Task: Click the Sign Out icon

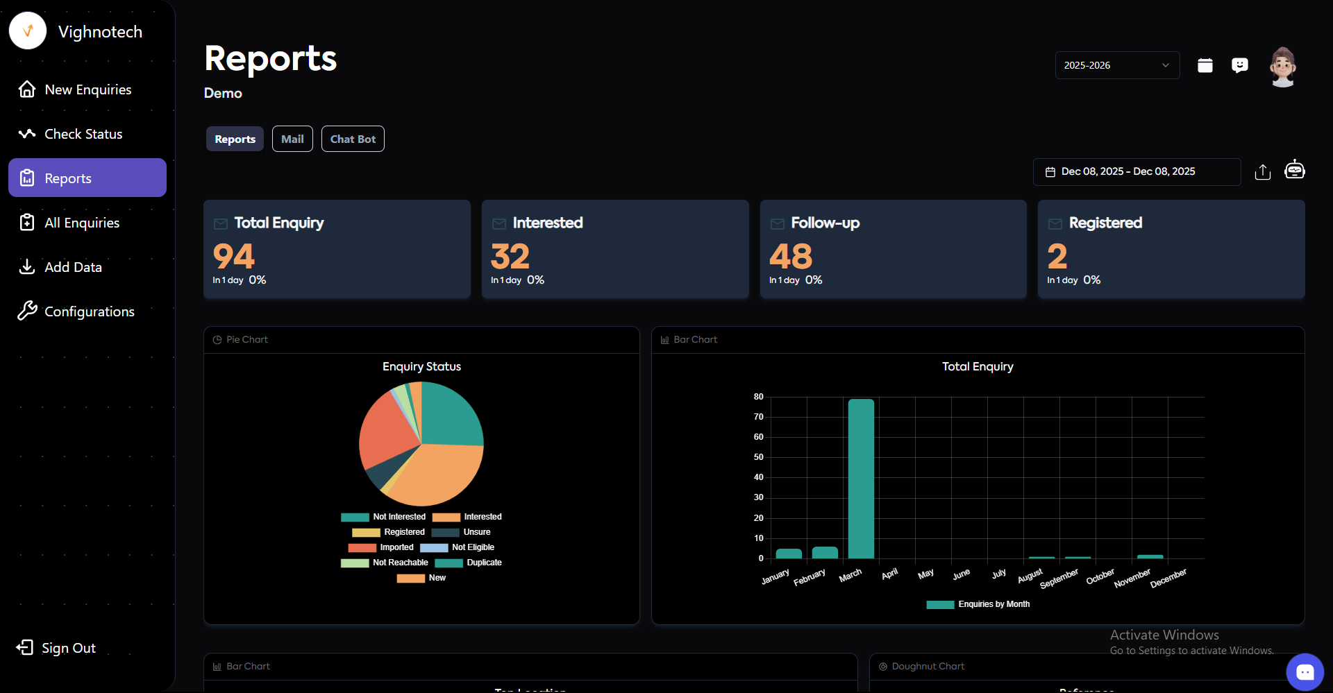Action: tap(25, 647)
